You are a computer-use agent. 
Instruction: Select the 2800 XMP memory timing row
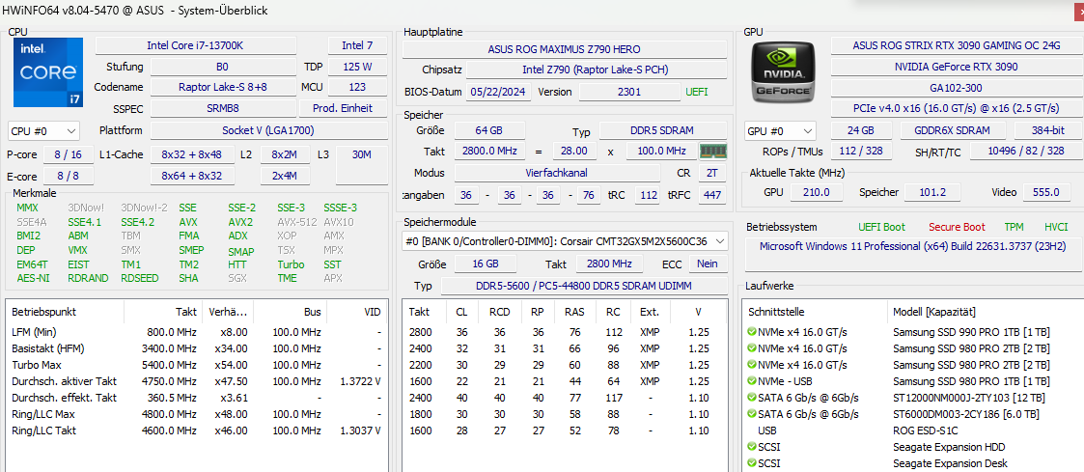[x=565, y=332]
